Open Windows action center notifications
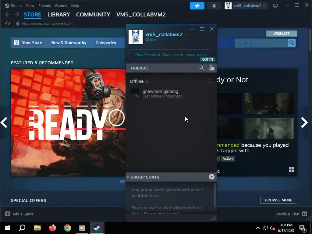This screenshot has height=234, width=312. click(x=302, y=228)
